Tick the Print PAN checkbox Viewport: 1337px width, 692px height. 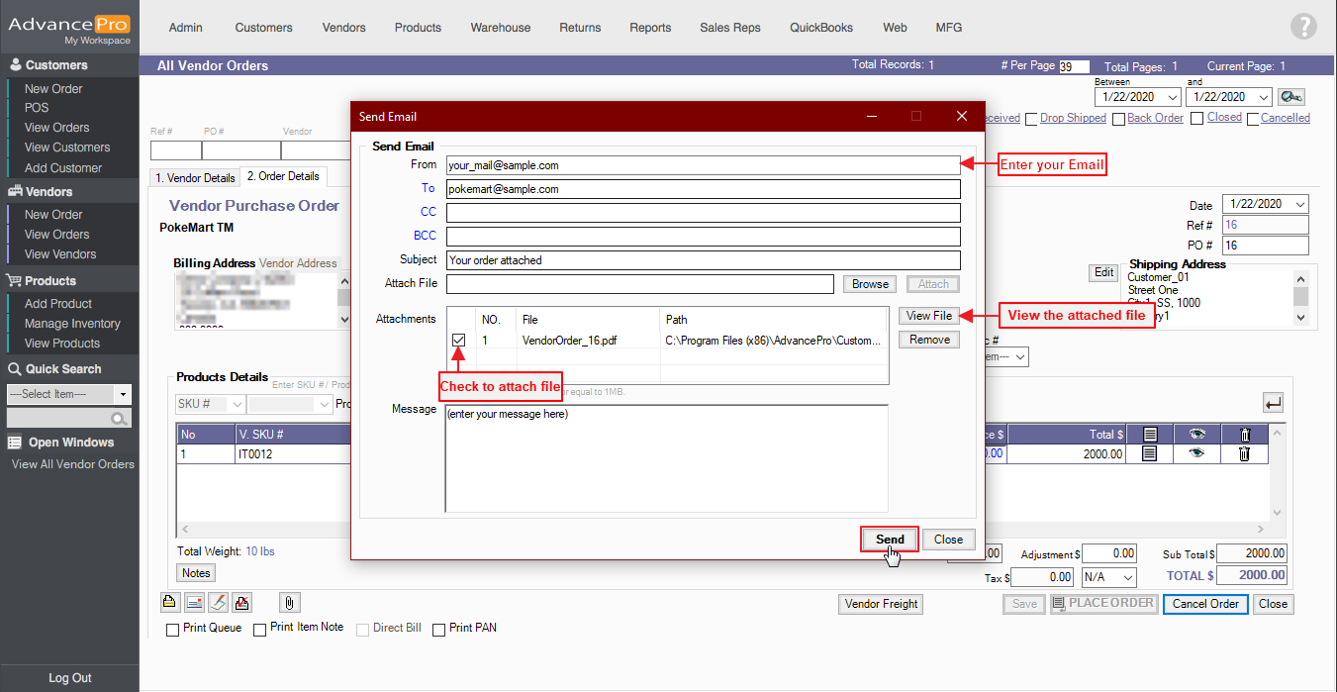tap(439, 630)
